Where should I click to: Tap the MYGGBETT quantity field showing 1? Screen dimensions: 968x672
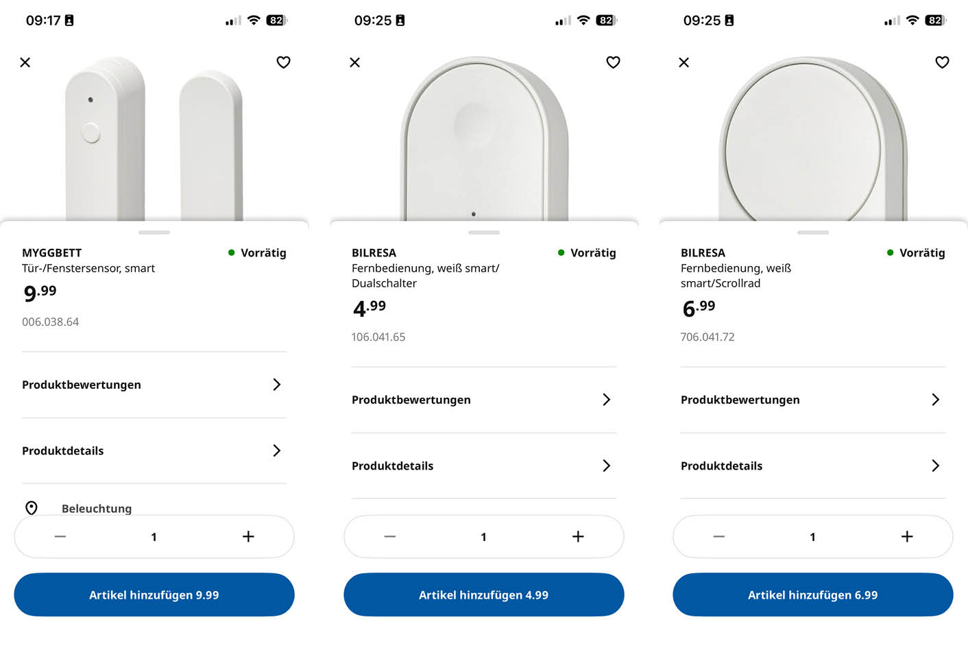pos(154,537)
